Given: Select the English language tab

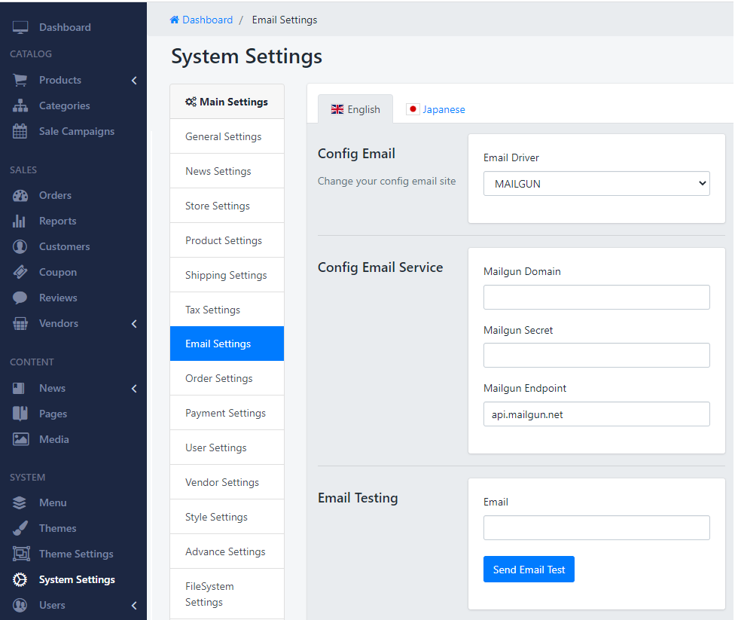Looking at the screenshot, I should coord(355,109).
